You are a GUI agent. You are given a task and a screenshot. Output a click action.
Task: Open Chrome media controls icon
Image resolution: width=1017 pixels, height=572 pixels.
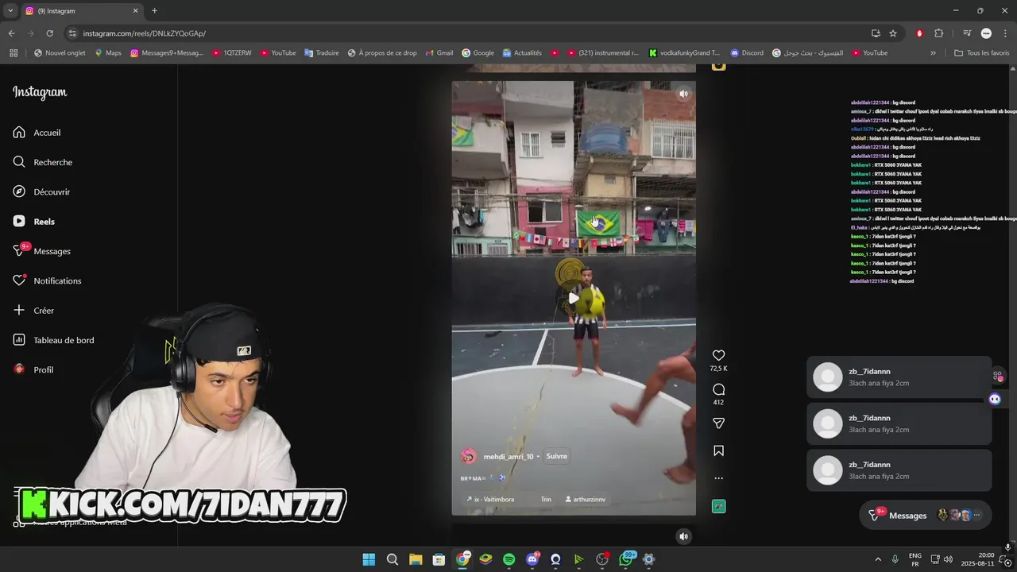coord(967,33)
